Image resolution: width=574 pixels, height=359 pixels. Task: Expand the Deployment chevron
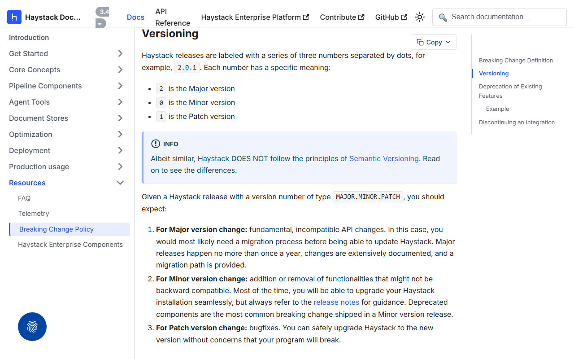coord(120,150)
